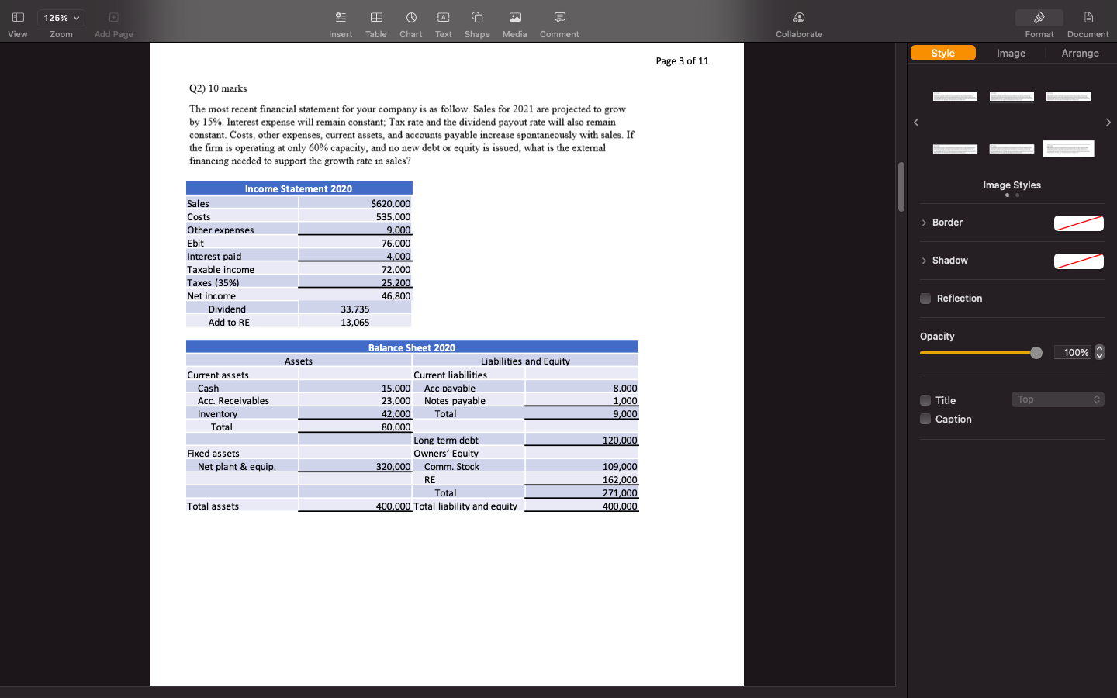
Task: Click the "Interest paid" row label
Action: [x=214, y=257]
